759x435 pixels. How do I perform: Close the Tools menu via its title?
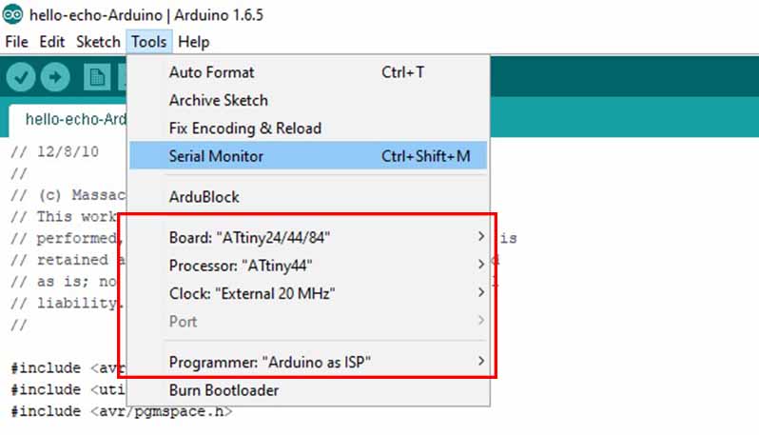(149, 42)
